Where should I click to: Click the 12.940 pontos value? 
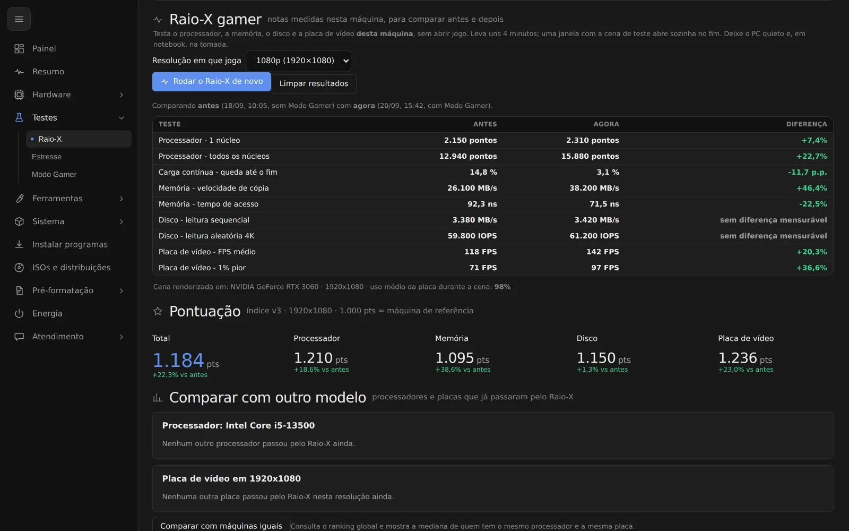[x=468, y=156]
